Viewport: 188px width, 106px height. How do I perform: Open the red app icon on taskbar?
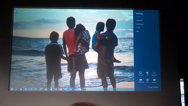pyautogui.click(x=61, y=89)
